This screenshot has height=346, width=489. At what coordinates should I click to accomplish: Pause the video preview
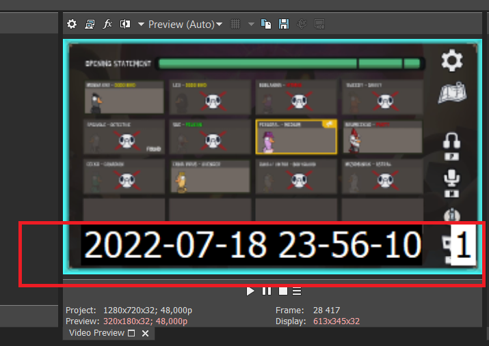pos(267,291)
